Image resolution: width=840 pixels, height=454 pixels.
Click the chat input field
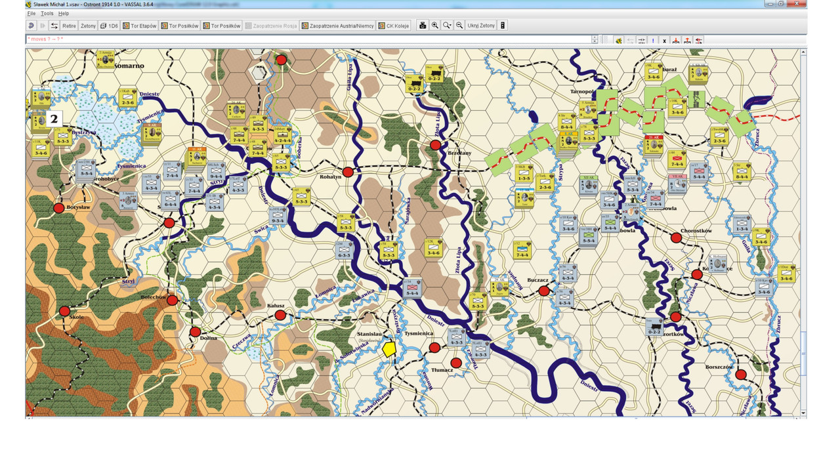308,39
